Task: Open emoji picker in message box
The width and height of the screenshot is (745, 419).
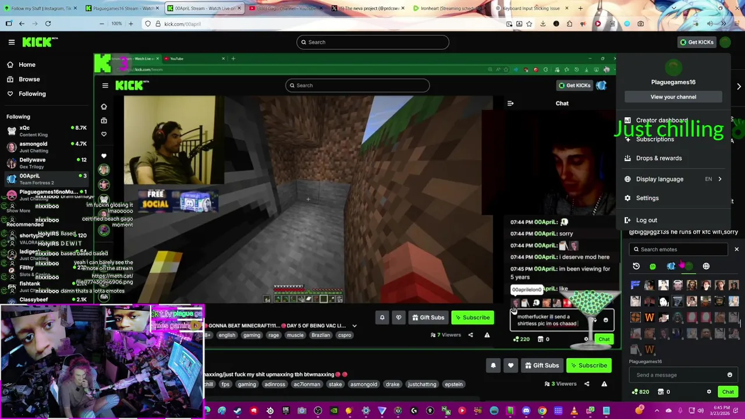Action: click(x=729, y=375)
